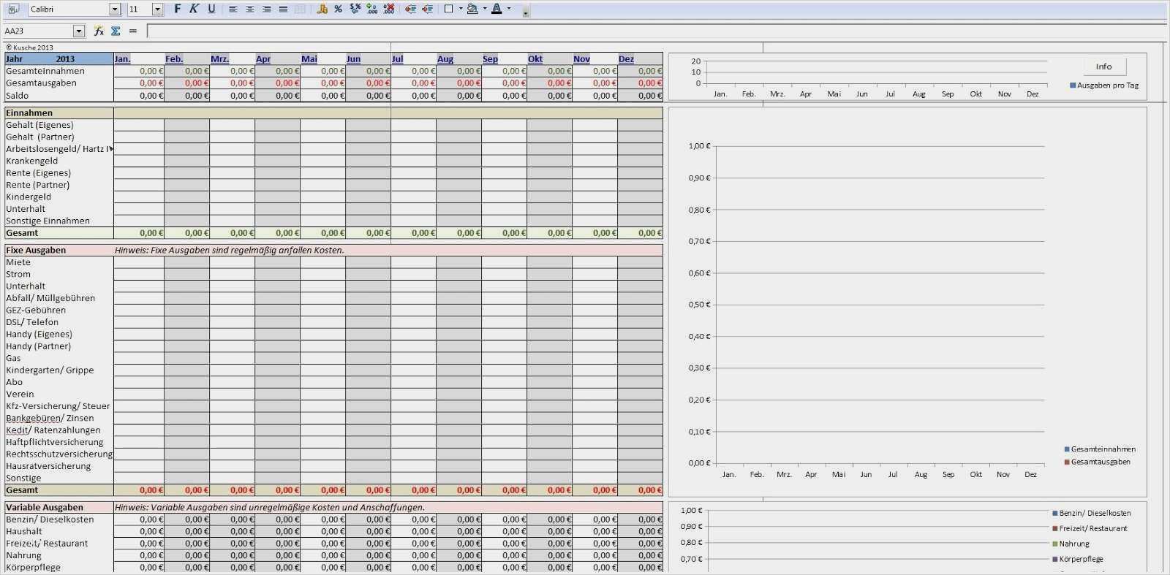Toggle underline formatting (U icon)

click(x=211, y=9)
